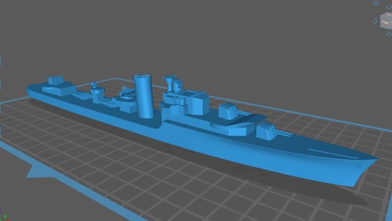The image size is (392, 221).
Task: Click the green Y axis indicator
Action: tap(5, 217)
